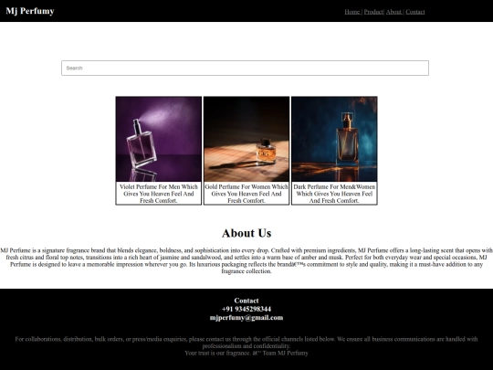Open the About link in header
The image size is (493, 370).
coord(394,12)
